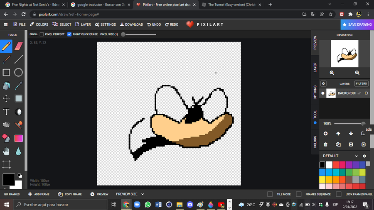
Task: Open the Colors menu
Action: pos(39,24)
